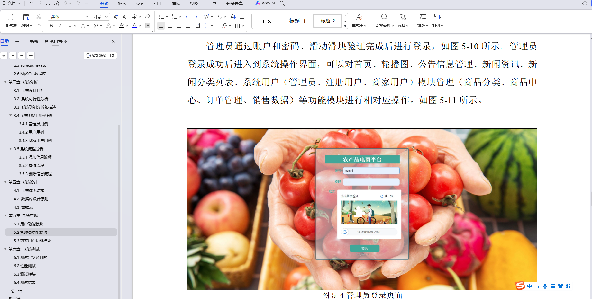Open the search (查找替换) magnifier icon
592x299 pixels.
[385, 17]
